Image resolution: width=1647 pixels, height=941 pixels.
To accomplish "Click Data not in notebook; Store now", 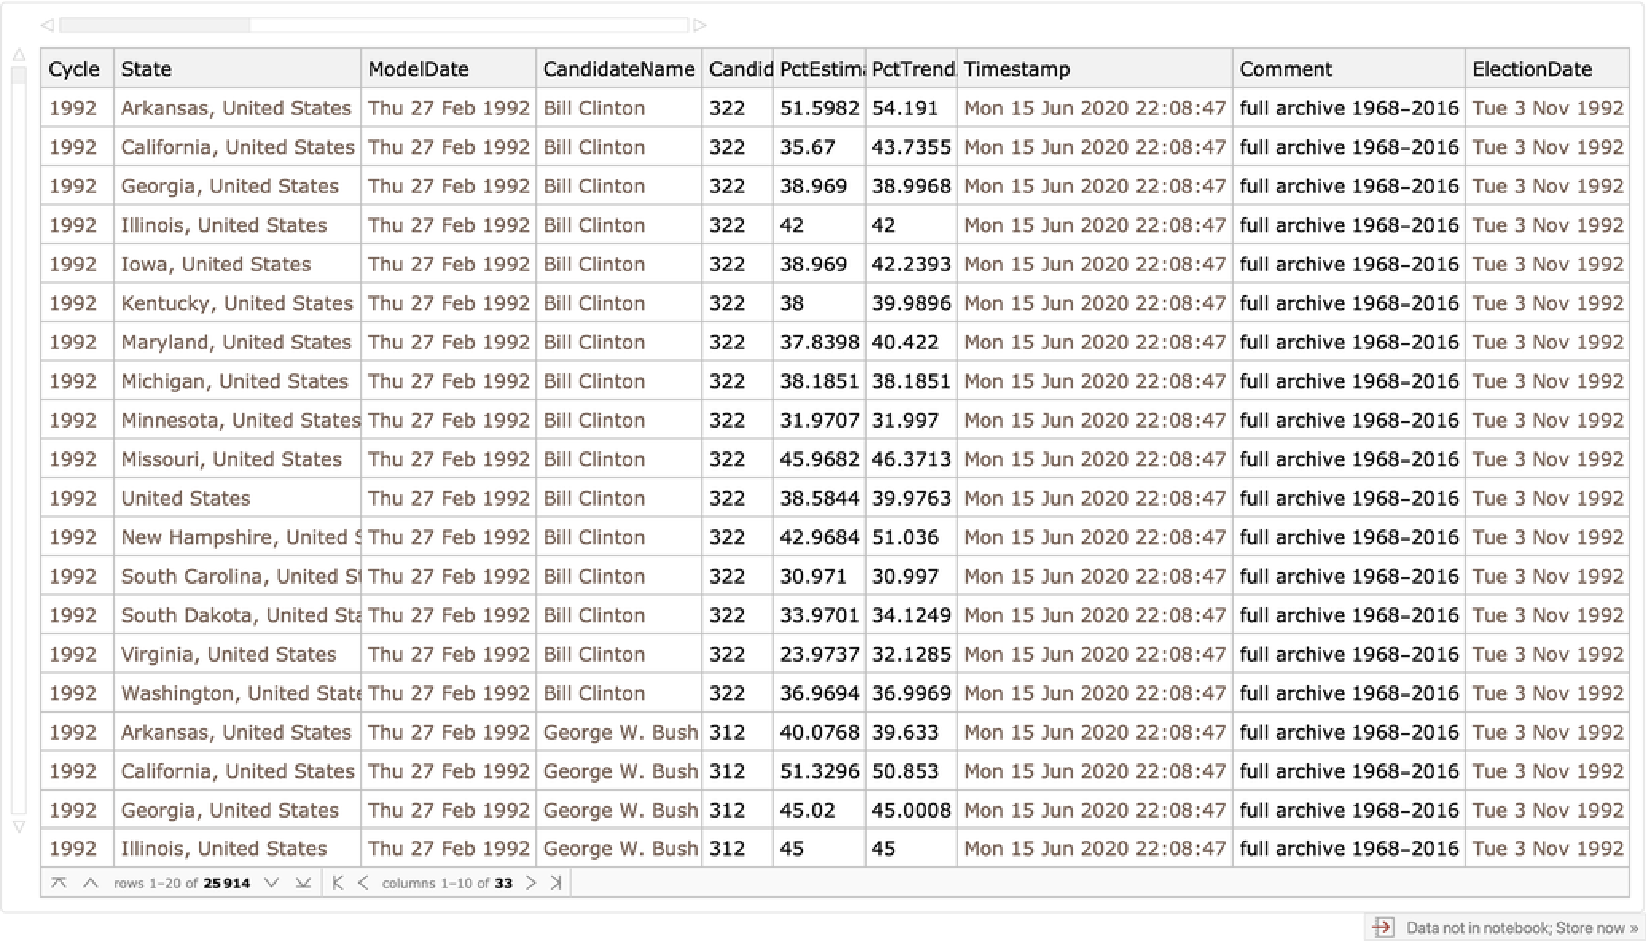I will (1521, 927).
